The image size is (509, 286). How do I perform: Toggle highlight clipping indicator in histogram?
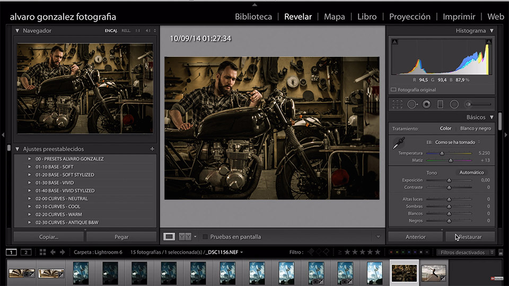pos(488,42)
